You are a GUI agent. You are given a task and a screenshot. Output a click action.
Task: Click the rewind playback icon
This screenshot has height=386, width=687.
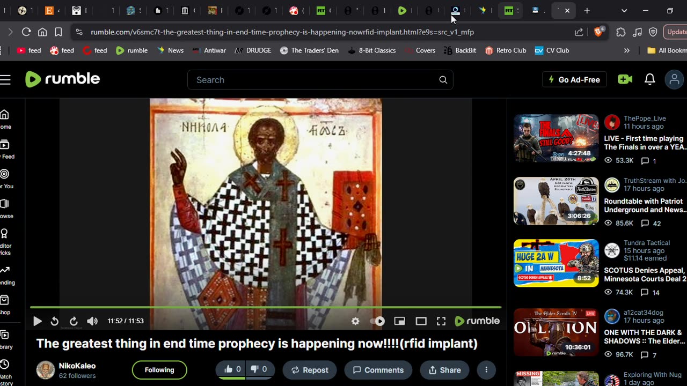click(54, 321)
